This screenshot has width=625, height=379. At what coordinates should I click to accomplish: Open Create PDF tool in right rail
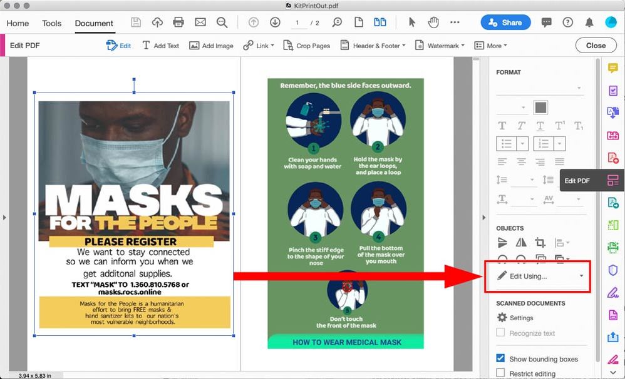(612, 158)
